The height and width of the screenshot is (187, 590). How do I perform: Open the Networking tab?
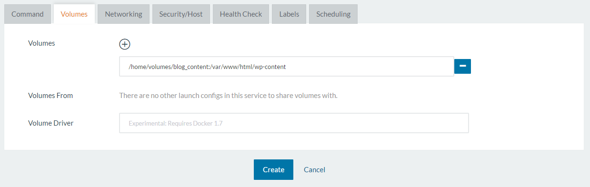click(123, 14)
